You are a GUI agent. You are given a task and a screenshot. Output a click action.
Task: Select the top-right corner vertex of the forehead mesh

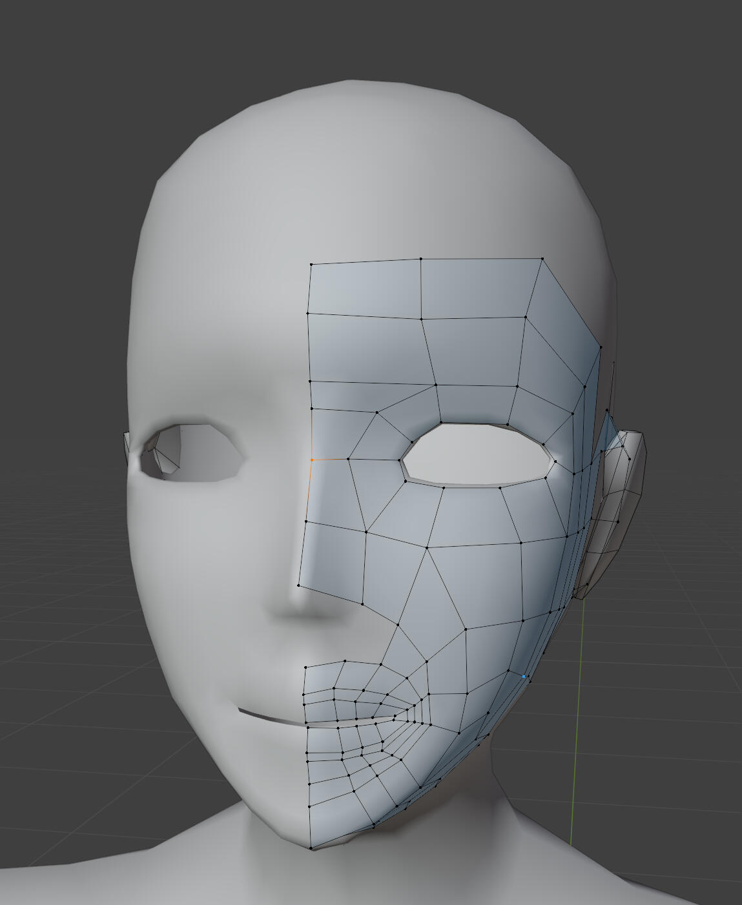pyautogui.click(x=542, y=259)
